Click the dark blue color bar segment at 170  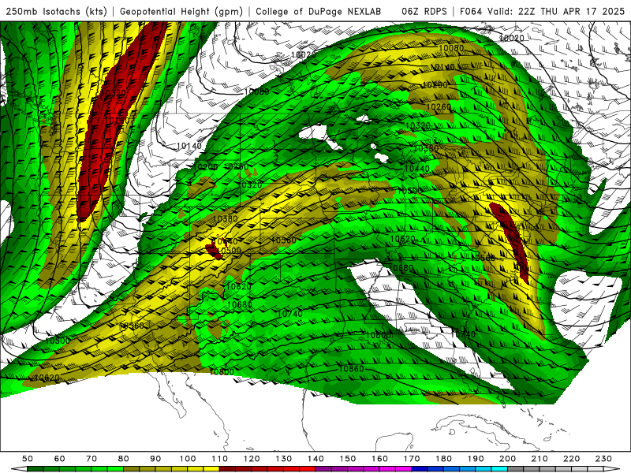coord(420,469)
